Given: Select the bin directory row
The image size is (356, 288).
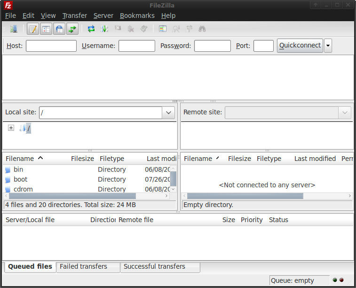Looking at the screenshot, I should (87, 169).
